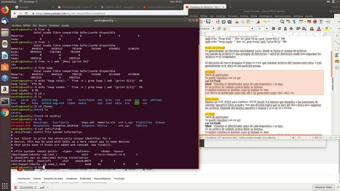This screenshot has height=191, width=340.
Task: Toggle Subscript in Writer formatting bar
Action: (x=304, y=28)
